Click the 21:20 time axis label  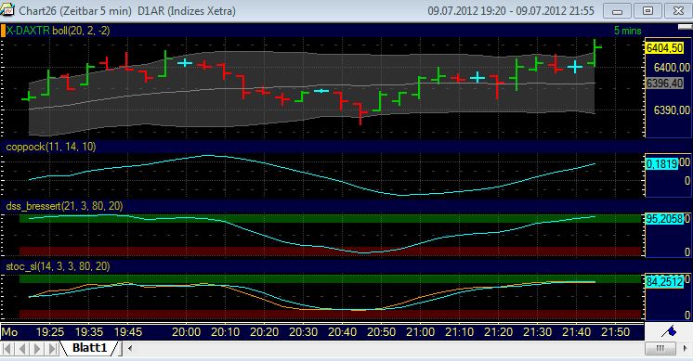pyautogui.click(x=498, y=332)
